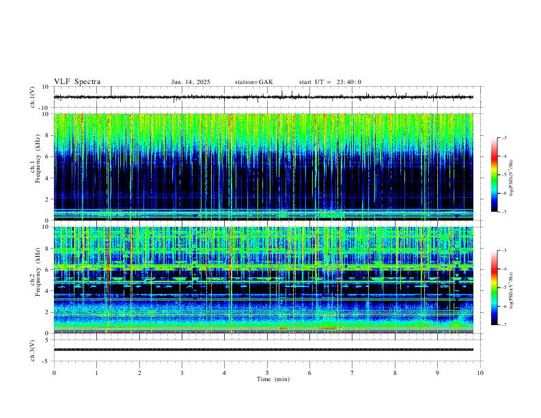Click the ch.1 "Frequency (kHz)" axis label
Image resolution: width=541 pixels, height=418 pixels.
[38, 158]
